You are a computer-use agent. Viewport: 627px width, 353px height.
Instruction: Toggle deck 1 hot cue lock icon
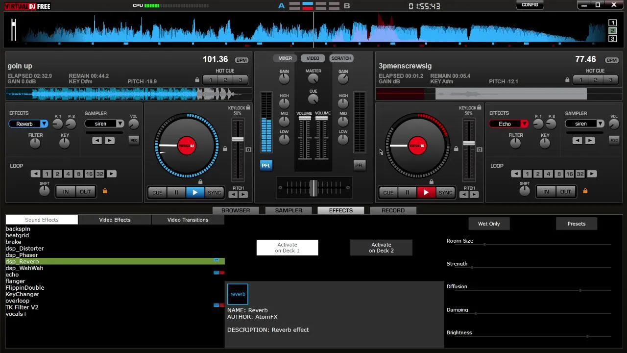tap(197, 80)
